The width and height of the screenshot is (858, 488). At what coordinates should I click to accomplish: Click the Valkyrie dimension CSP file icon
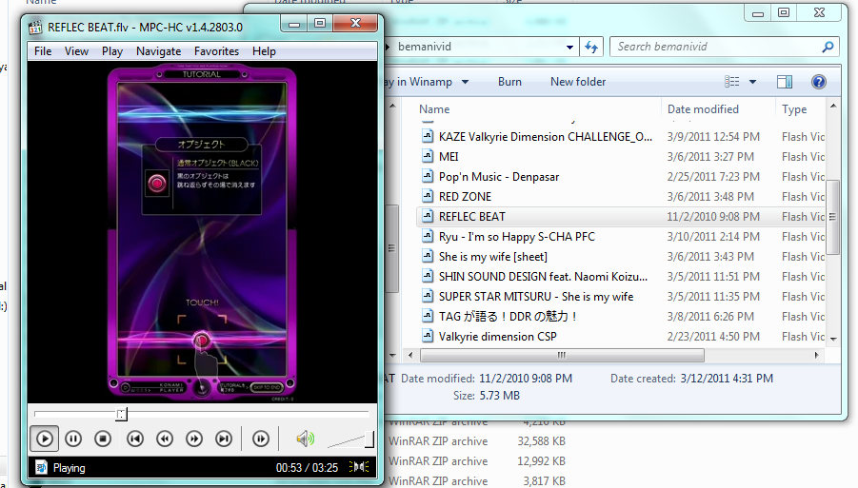click(x=428, y=337)
